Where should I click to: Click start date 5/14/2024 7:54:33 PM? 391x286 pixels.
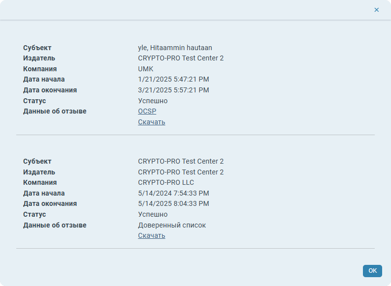click(x=173, y=193)
